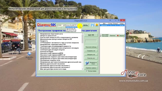Screen dimensions: 162x91
Task: Click the Excel export icon
Action: (x=87, y=63)
